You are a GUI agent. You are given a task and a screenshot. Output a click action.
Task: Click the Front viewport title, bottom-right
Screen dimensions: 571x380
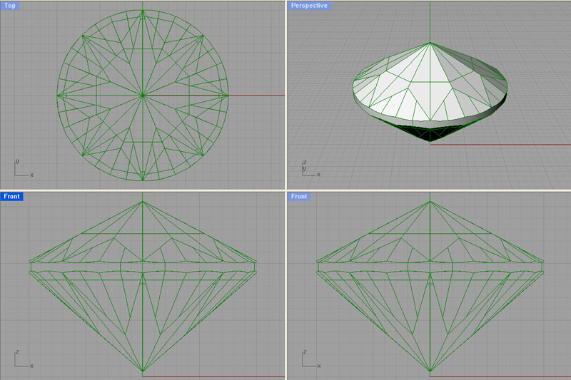click(299, 196)
